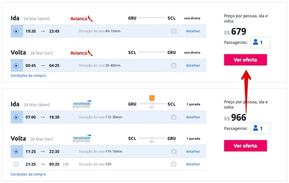Click Ver oferta for the R$ 679 fare
Image resolution: width=289 pixels, height=183 pixels.
pyautogui.click(x=245, y=60)
